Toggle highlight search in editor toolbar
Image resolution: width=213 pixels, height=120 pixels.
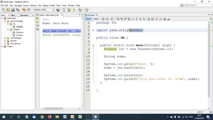coord(129,19)
